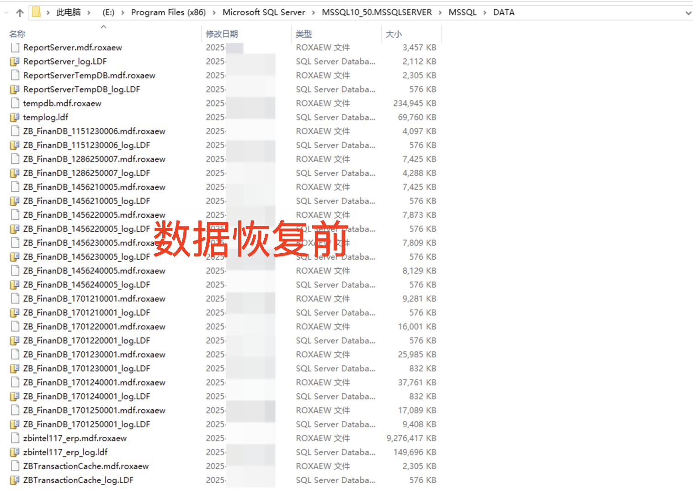Sort by 类型 column header
This screenshot has width=693, height=491.
coord(304,34)
